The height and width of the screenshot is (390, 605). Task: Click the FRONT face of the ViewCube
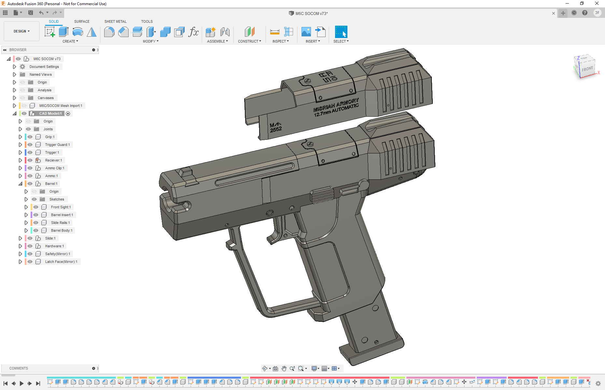(587, 69)
